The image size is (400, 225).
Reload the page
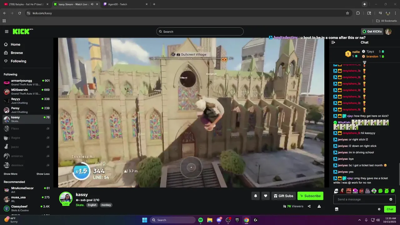20,13
